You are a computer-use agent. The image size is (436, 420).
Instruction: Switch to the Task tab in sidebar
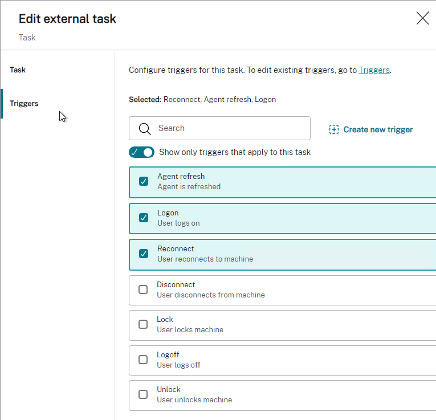18,70
